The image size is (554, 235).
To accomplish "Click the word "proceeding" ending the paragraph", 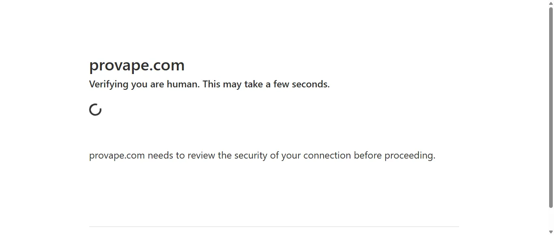I will tap(408, 156).
